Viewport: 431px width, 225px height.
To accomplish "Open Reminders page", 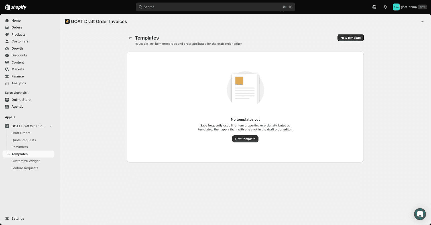I will [x=20, y=147].
